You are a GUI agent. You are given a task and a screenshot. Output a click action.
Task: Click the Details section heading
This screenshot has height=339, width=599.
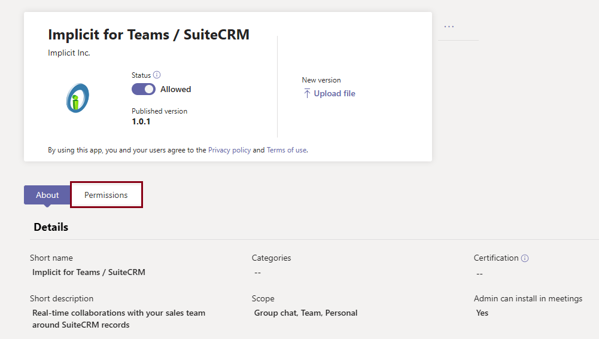[51, 227]
